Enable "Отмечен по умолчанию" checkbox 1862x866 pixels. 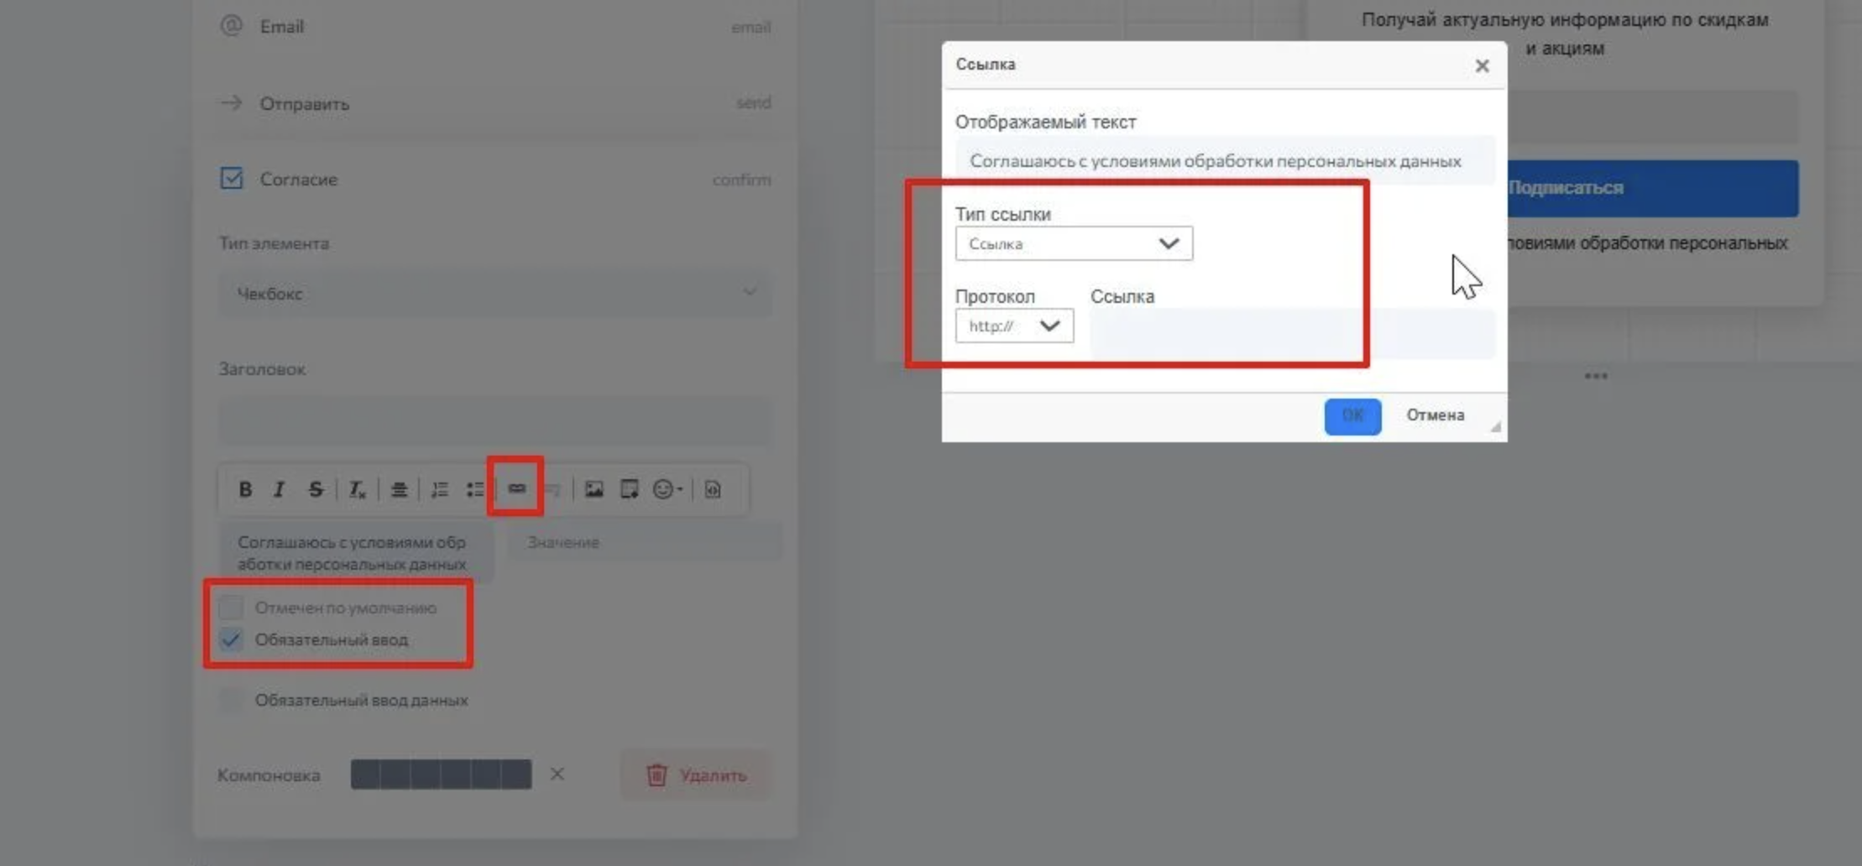coord(231,607)
